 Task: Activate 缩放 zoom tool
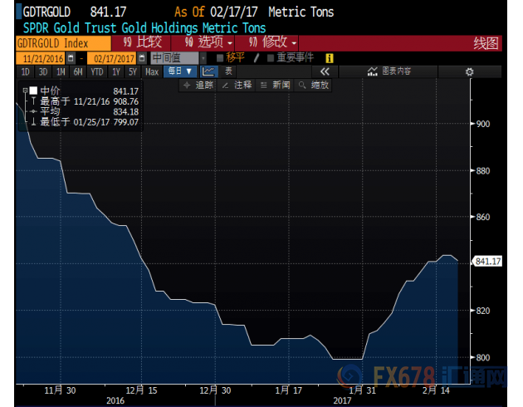coord(314,86)
